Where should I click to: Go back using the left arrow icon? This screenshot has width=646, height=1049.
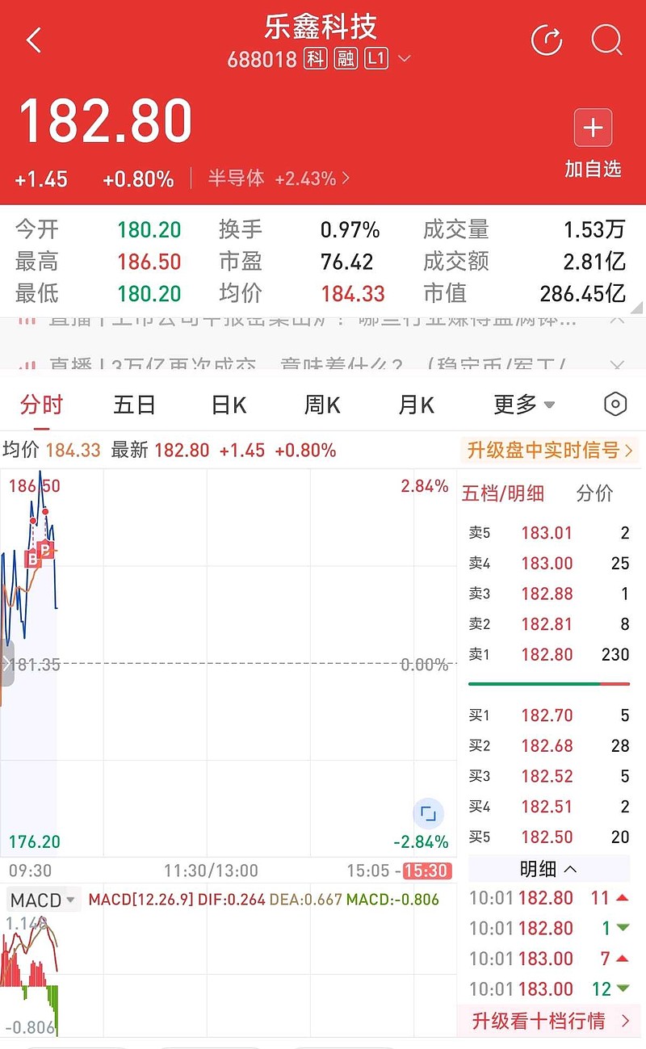click(34, 40)
